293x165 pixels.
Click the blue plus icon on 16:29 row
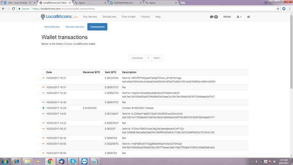click(x=43, y=108)
